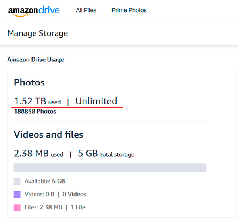Click the 1.52 TB used figure
The image size is (238, 218).
click(37, 101)
